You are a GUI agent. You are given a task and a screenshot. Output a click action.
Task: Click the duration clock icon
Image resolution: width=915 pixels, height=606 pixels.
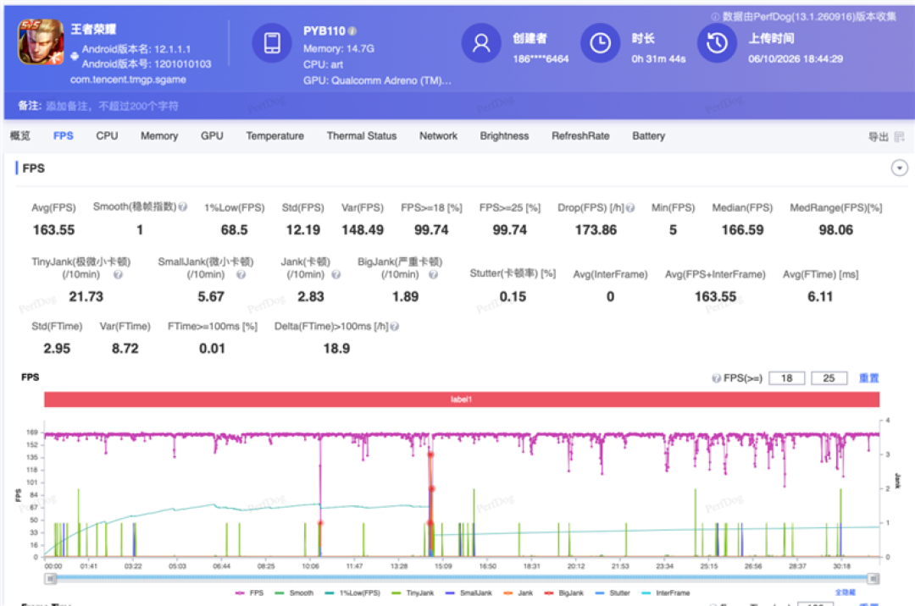click(x=600, y=43)
